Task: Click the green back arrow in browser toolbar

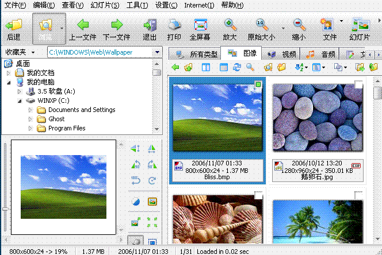Action: [175, 67]
